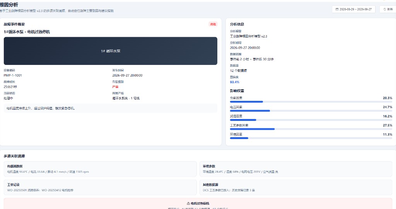The width and height of the screenshot is (396, 209).
Task: Click the blue 93.4% confidence value
Action: (x=234, y=82)
